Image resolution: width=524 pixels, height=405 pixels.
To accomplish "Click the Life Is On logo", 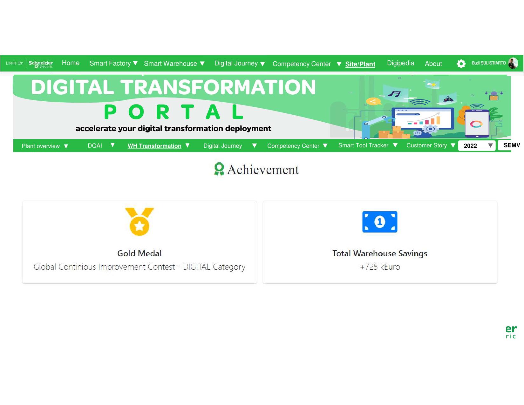I will (x=15, y=63).
